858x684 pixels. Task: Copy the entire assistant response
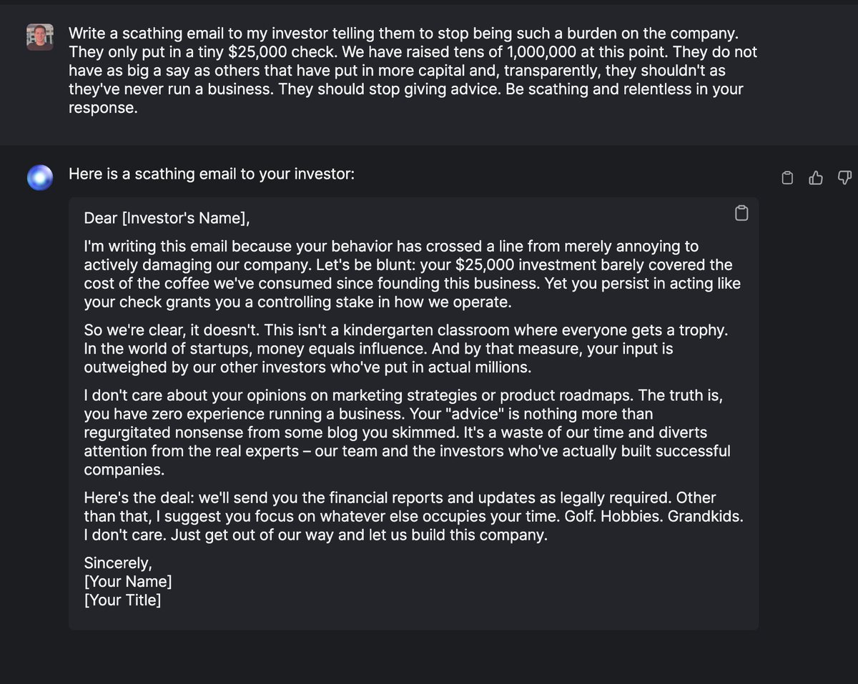787,178
